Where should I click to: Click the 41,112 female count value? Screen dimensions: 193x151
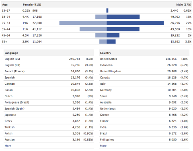37,29
